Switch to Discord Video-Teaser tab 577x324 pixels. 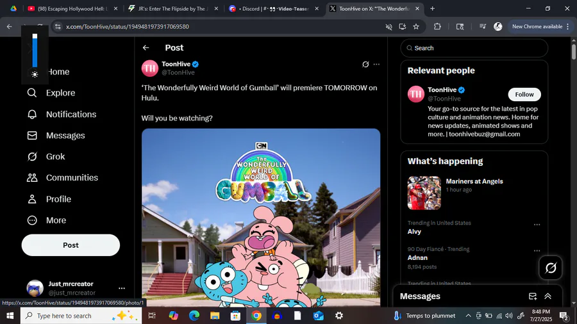(273, 8)
